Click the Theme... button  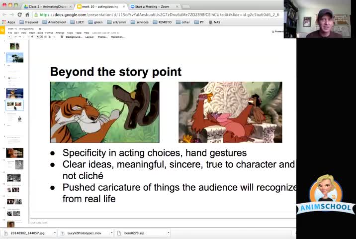[102, 37]
